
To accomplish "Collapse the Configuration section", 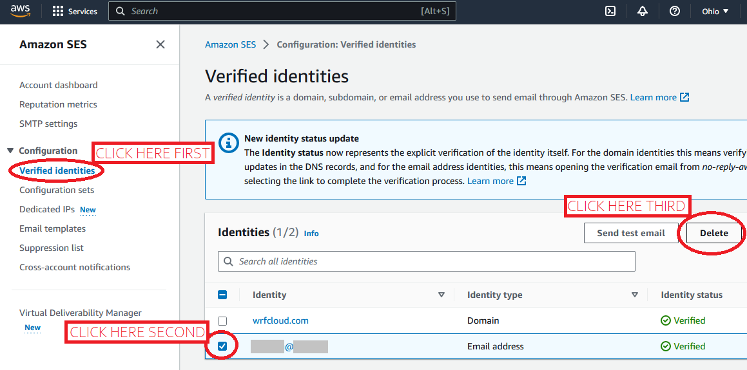I will pos(10,151).
